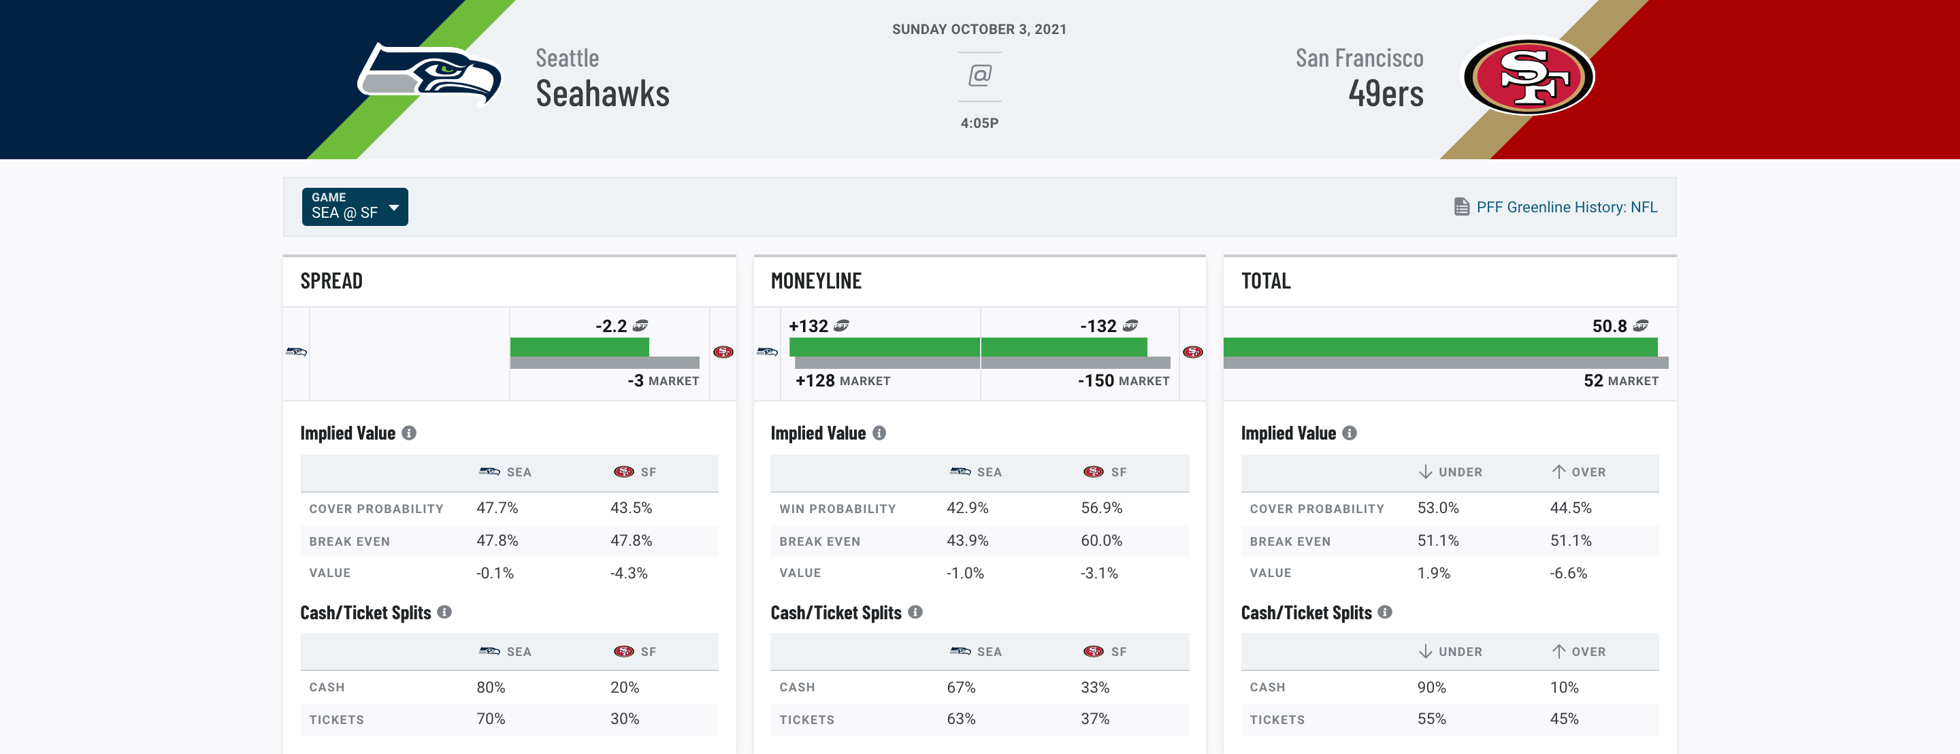
Task: Click Seahawks icon beside the moneyline bar
Action: pyautogui.click(x=767, y=352)
